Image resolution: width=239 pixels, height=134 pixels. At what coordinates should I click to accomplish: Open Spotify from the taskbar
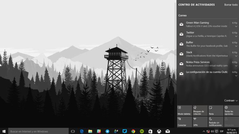coord(142,131)
